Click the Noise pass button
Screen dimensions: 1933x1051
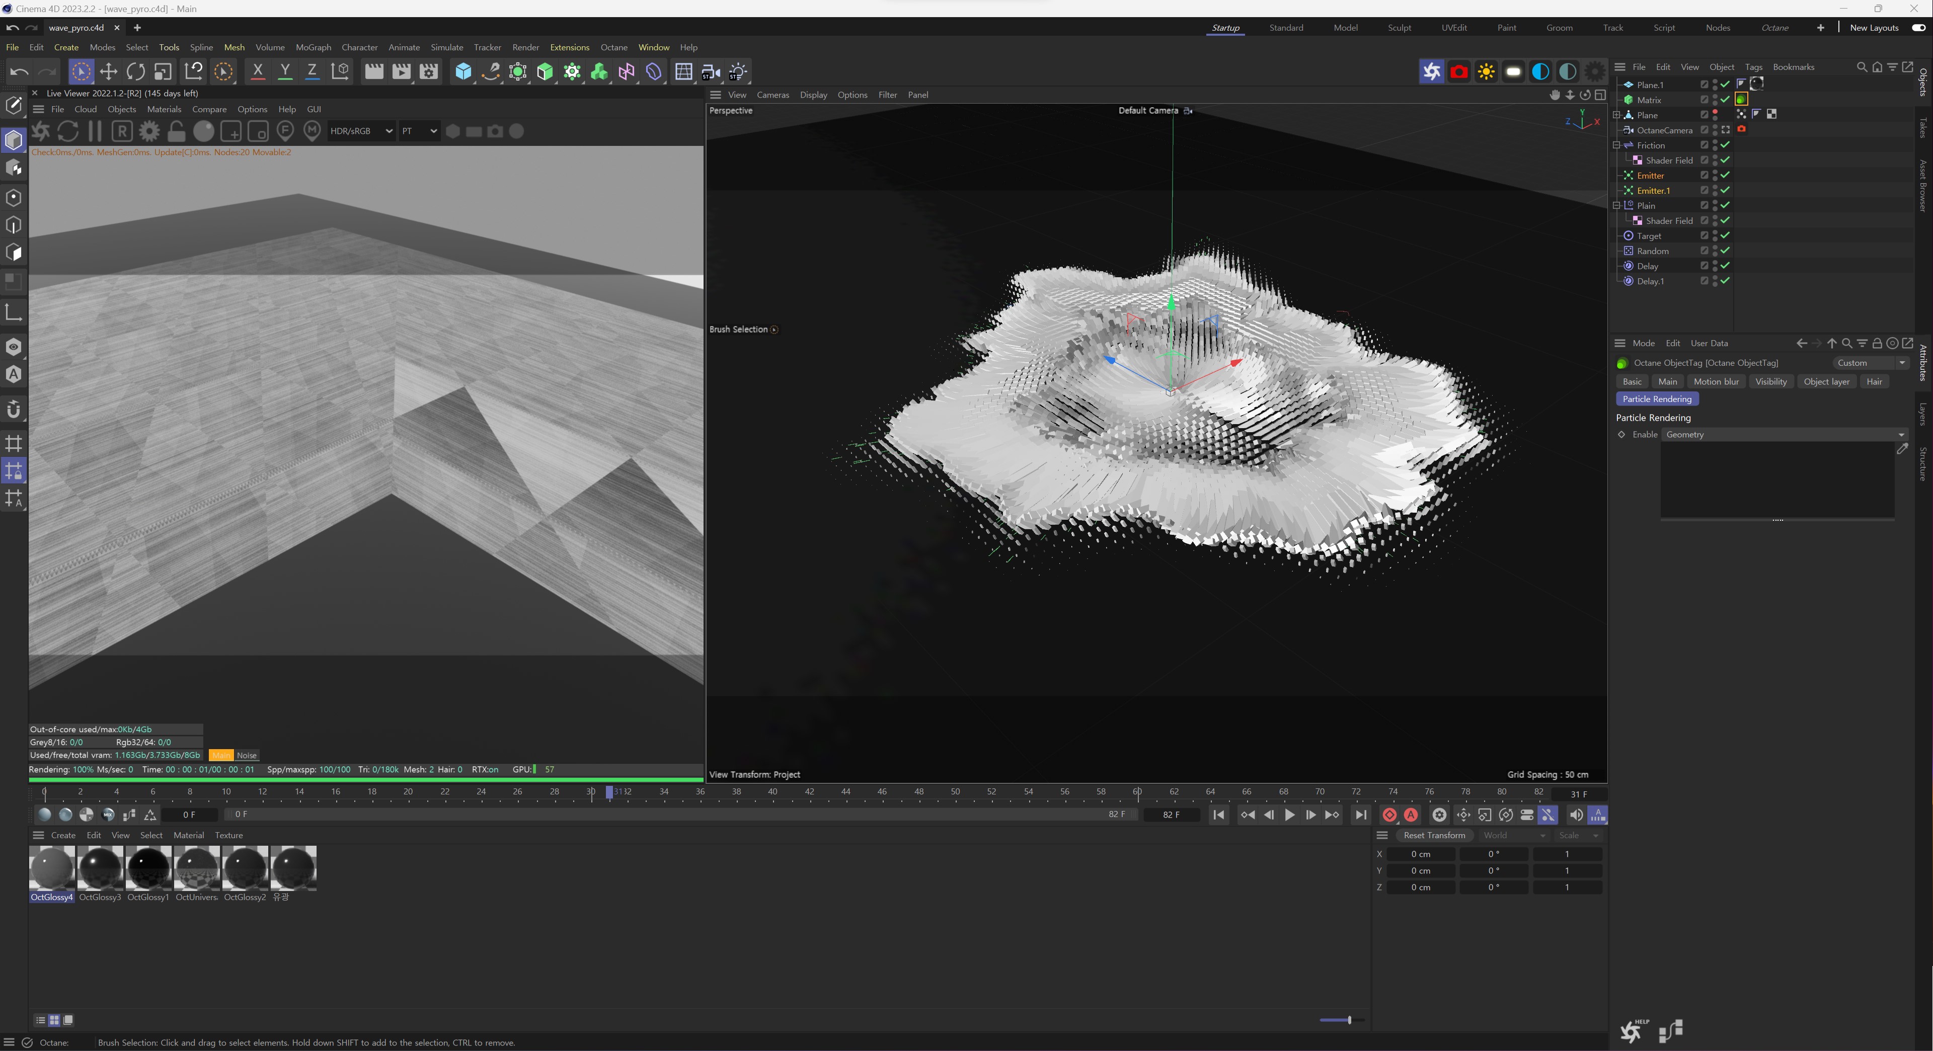click(246, 756)
